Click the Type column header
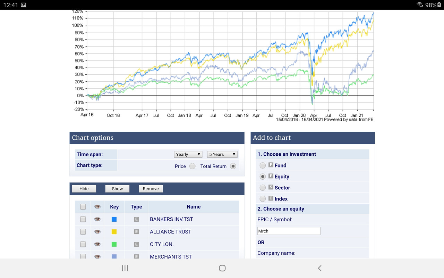Screen dimensions: 444x278 (x=136, y=207)
